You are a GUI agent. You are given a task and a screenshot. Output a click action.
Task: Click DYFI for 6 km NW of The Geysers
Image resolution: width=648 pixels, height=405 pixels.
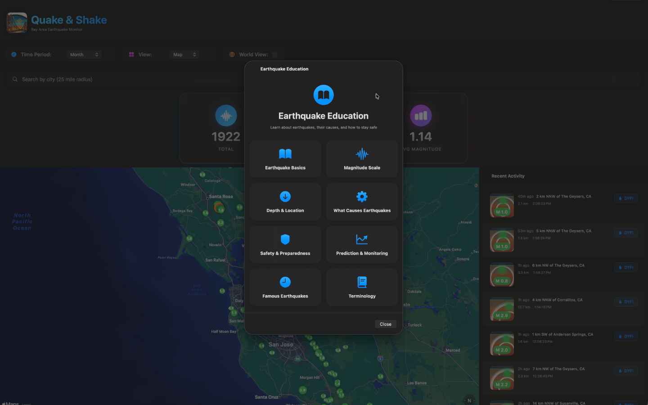626,267
